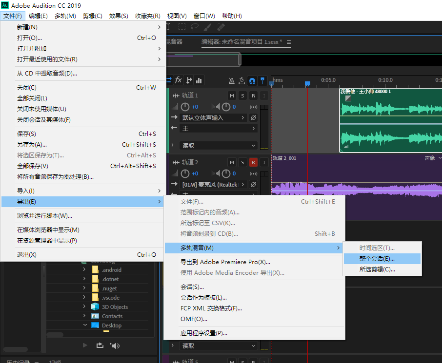Toggle the metronome icon
This screenshot has height=363, width=442.
pos(231,81)
